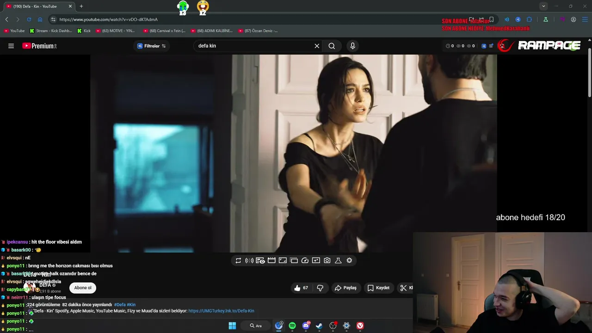Click the browser extensions puzzle icon
This screenshot has height=333, width=592.
(530, 19)
